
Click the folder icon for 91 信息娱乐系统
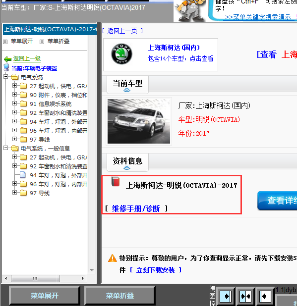(x=23, y=103)
